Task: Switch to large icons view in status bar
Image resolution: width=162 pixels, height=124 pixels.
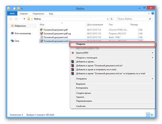Action: [x=152, y=115]
